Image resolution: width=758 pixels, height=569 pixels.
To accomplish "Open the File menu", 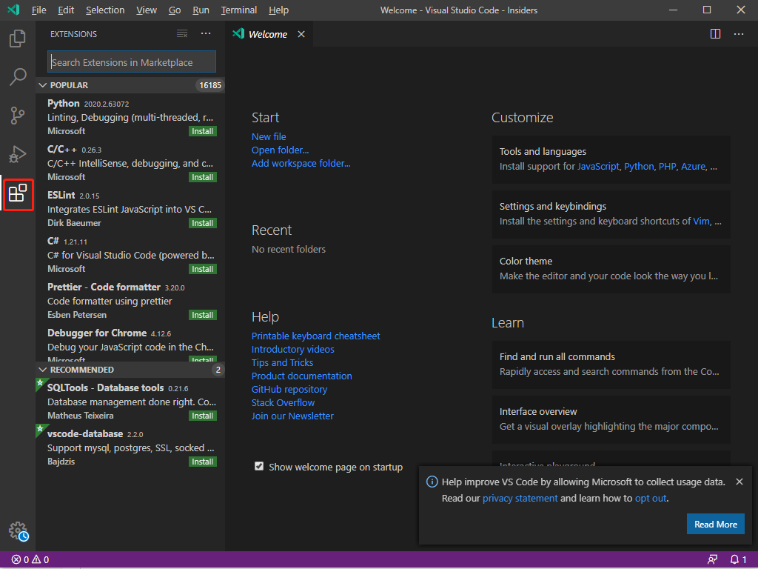I will 38,10.
